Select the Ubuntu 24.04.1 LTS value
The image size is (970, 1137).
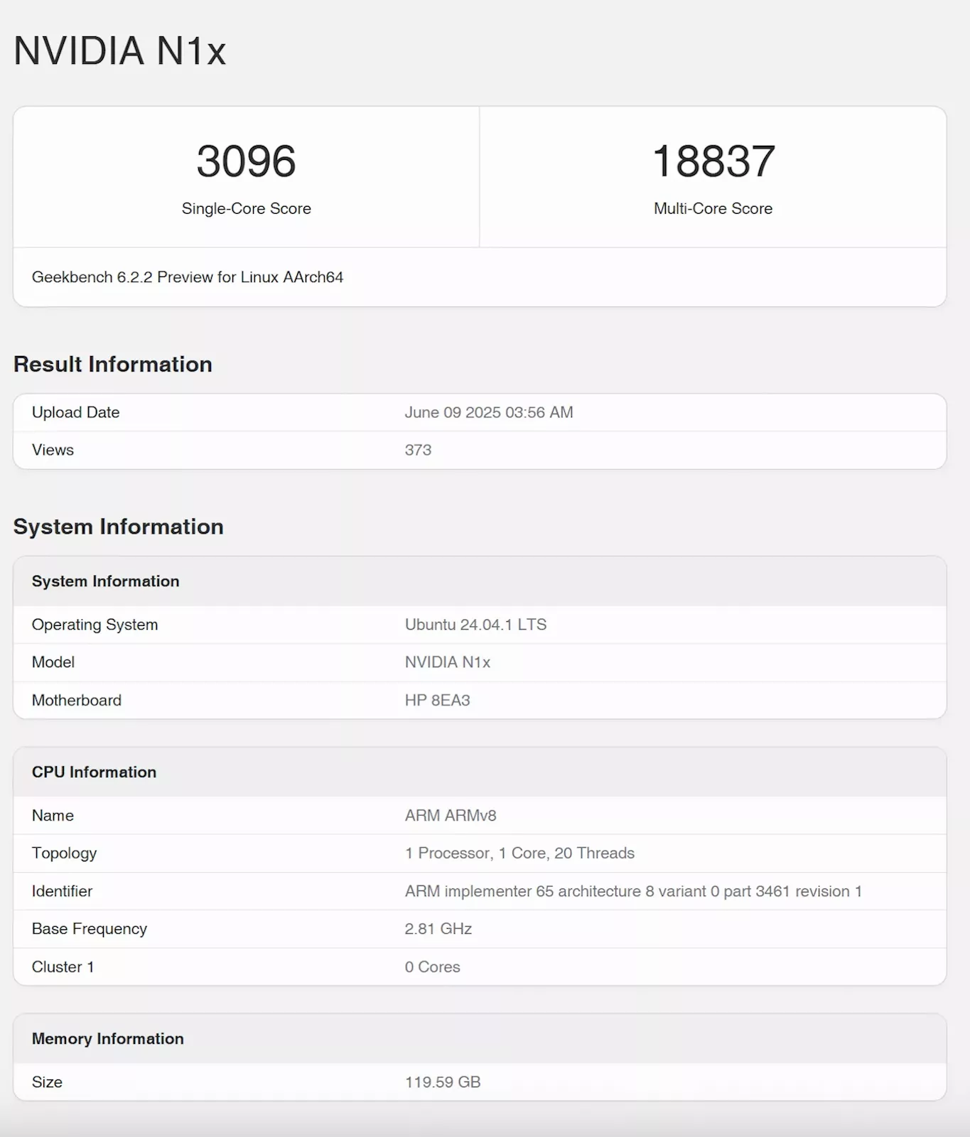coord(475,625)
